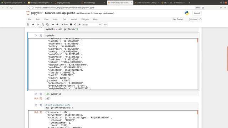Screen dimensions: 228x128
Task: Click the shield icon in browser toolbar
Action: tap(221, 7)
